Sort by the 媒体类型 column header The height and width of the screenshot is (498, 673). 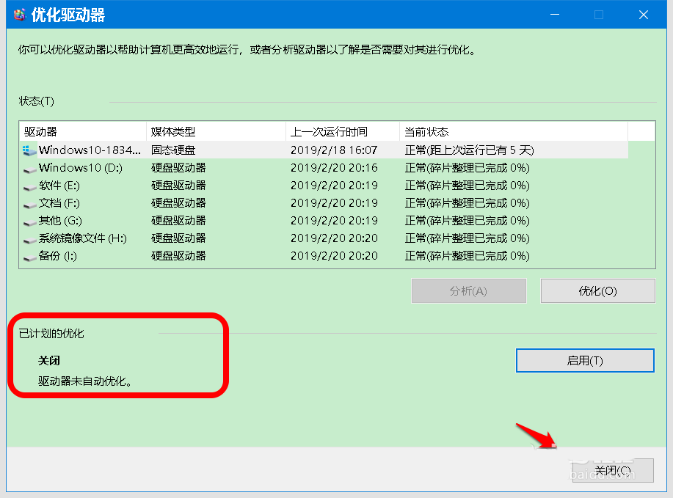coord(217,132)
